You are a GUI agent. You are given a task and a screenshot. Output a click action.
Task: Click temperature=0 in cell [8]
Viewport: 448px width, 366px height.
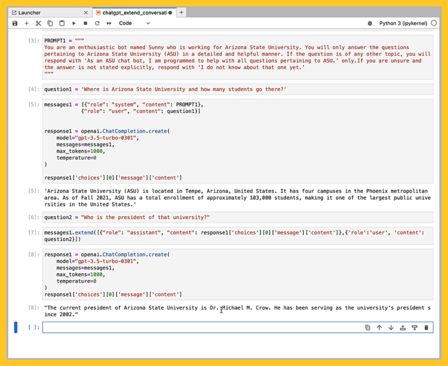(76, 281)
